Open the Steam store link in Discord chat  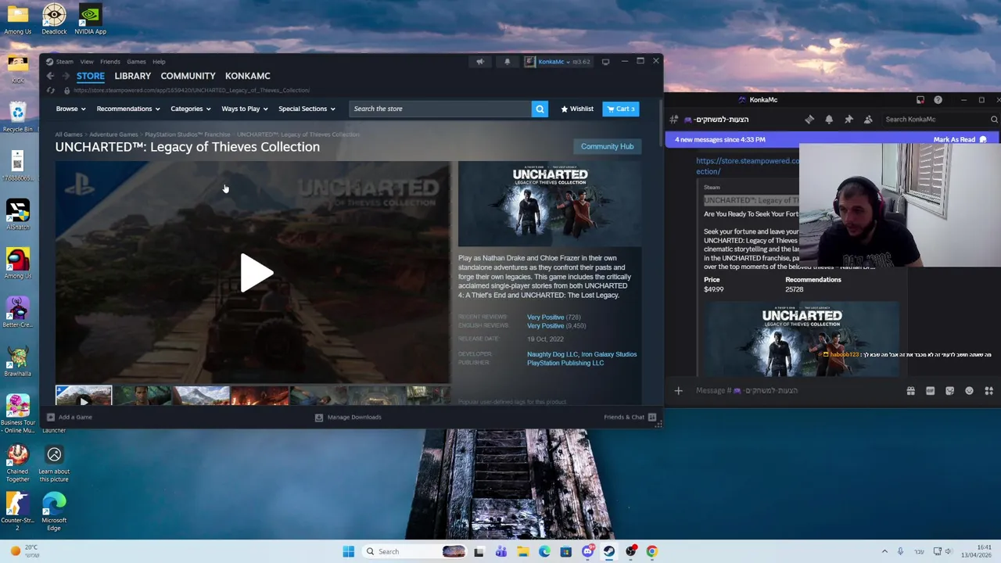(x=748, y=166)
